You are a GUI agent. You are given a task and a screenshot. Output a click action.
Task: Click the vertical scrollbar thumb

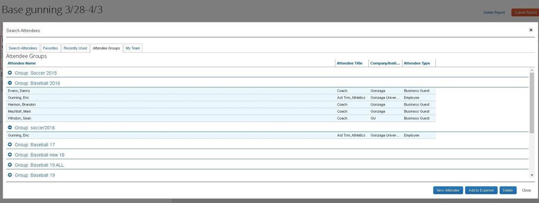[x=532, y=102]
